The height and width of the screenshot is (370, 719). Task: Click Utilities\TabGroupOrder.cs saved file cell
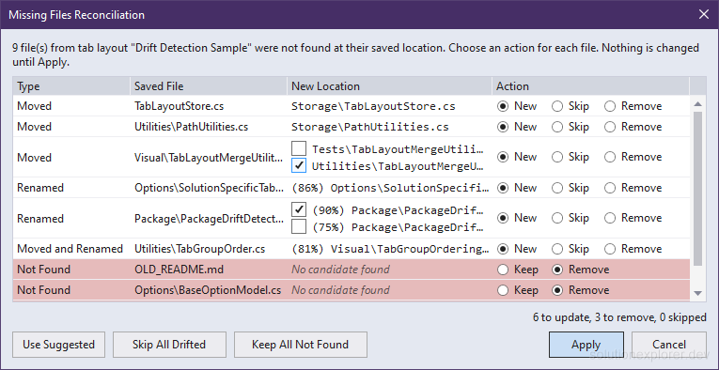[209, 249]
